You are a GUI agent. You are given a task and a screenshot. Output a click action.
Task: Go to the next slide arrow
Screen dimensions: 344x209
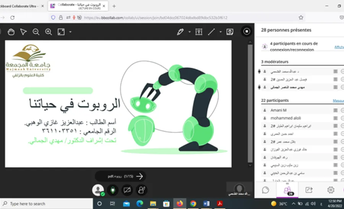(x=139, y=176)
